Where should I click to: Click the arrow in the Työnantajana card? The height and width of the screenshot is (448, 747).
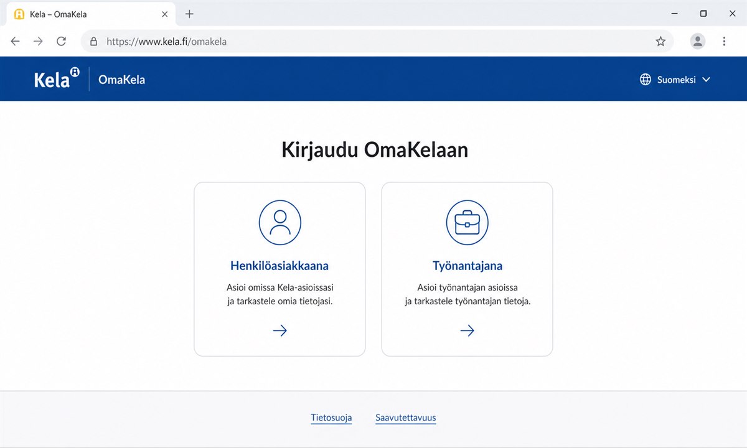(x=467, y=330)
